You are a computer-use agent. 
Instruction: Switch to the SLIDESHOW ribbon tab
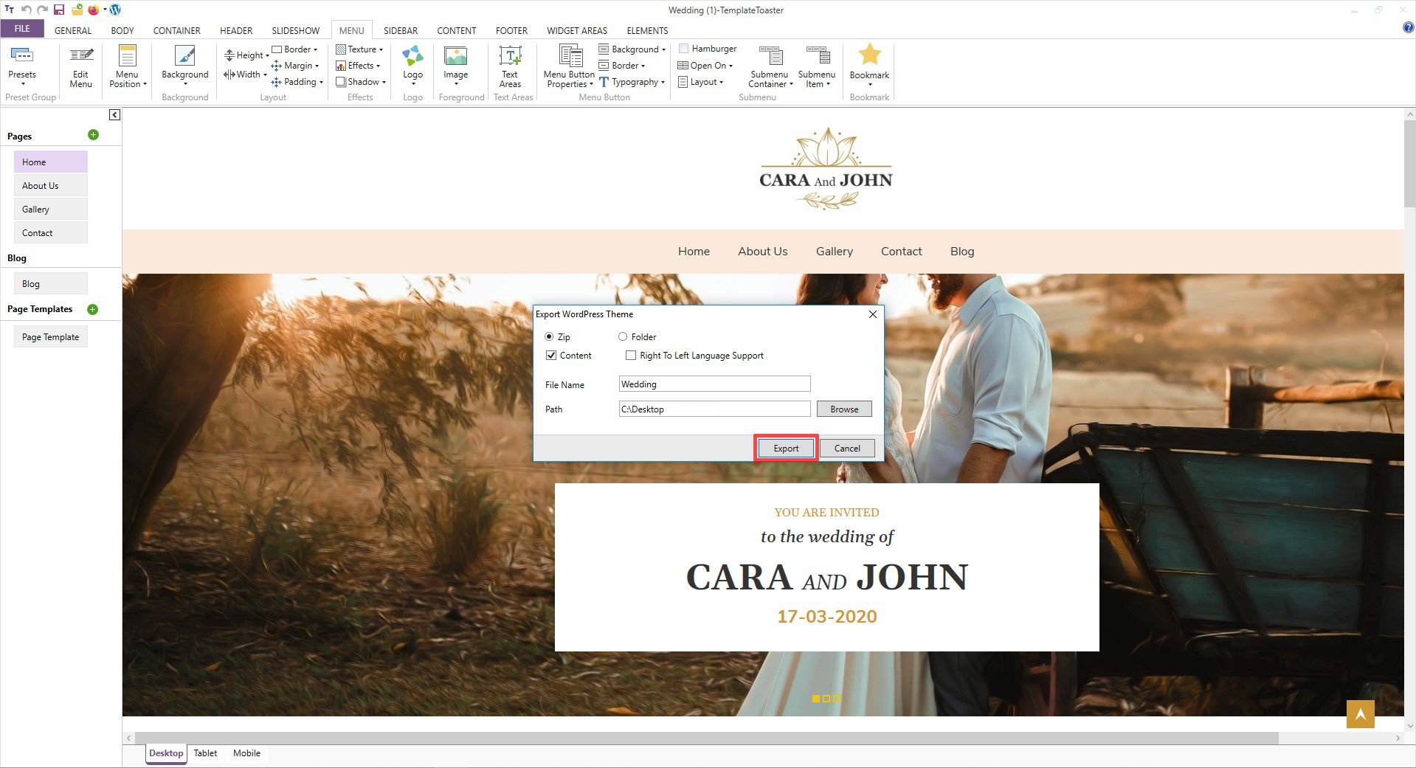[x=295, y=30]
